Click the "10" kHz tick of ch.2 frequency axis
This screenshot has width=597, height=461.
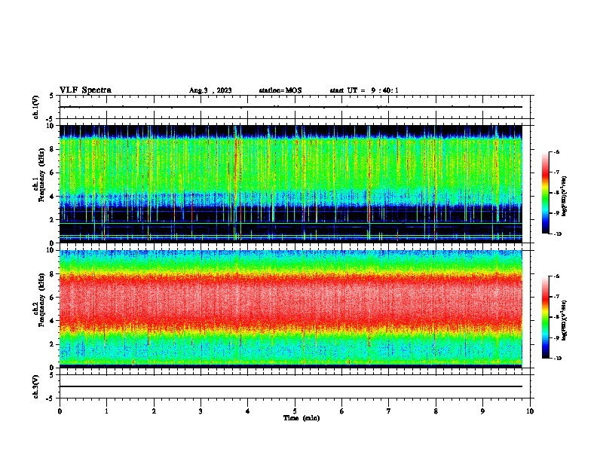tap(51, 250)
